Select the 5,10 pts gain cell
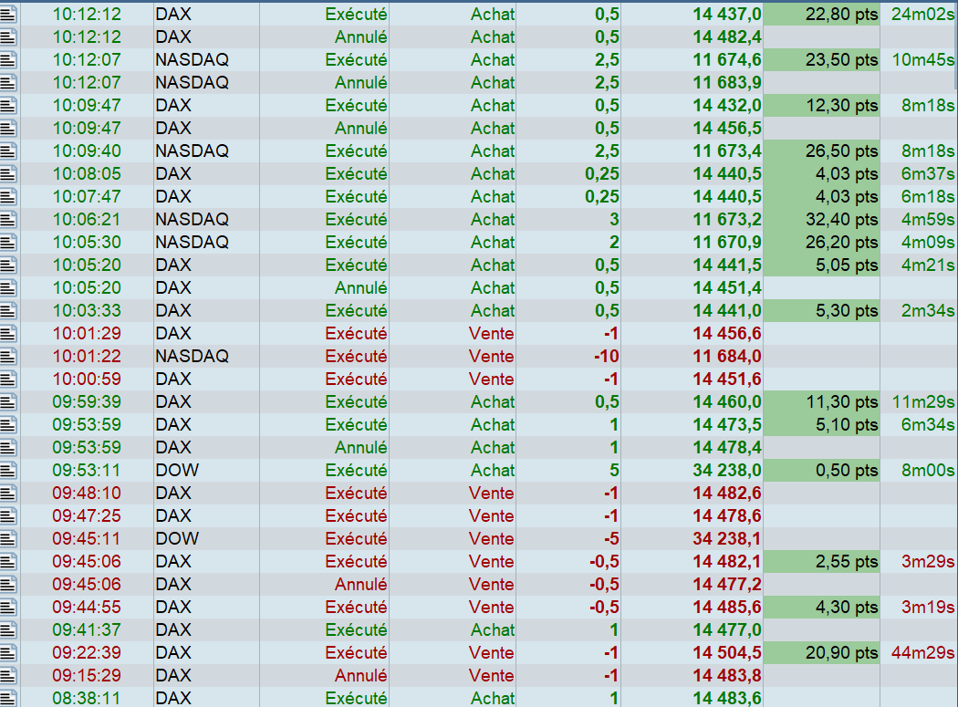 pos(822,425)
